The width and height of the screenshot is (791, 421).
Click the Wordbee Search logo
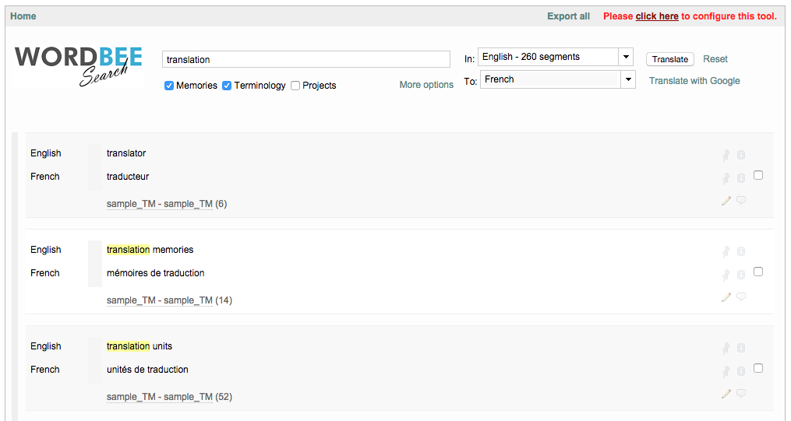point(79,65)
